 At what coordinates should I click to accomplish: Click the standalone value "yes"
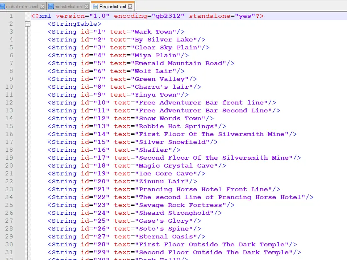pyautogui.click(x=245, y=16)
